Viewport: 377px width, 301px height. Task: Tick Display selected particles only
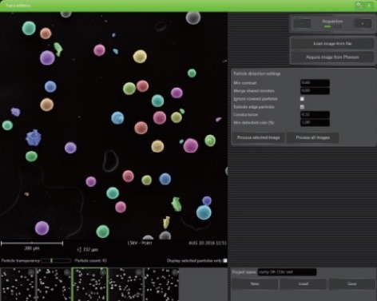[225, 260]
